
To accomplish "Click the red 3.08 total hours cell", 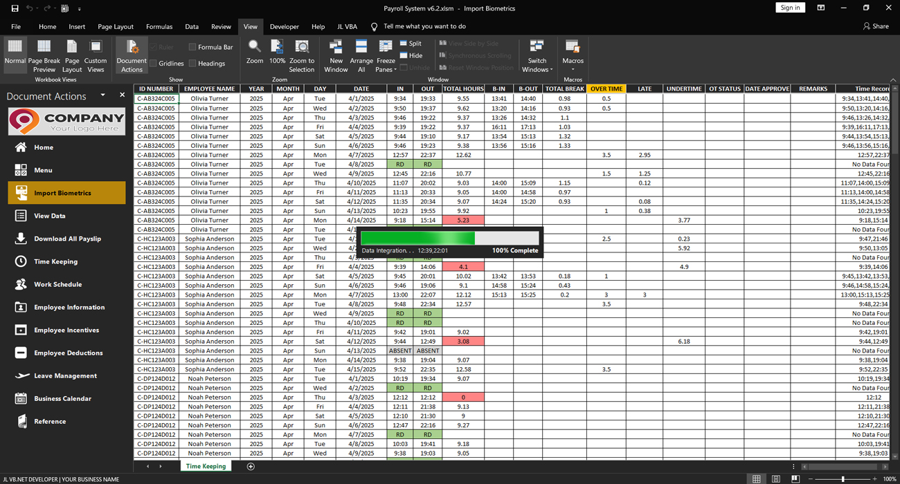I will pyautogui.click(x=463, y=342).
